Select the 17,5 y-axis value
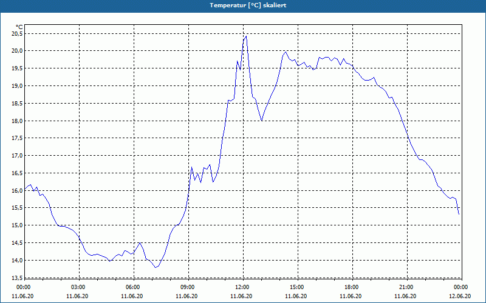 (17, 138)
